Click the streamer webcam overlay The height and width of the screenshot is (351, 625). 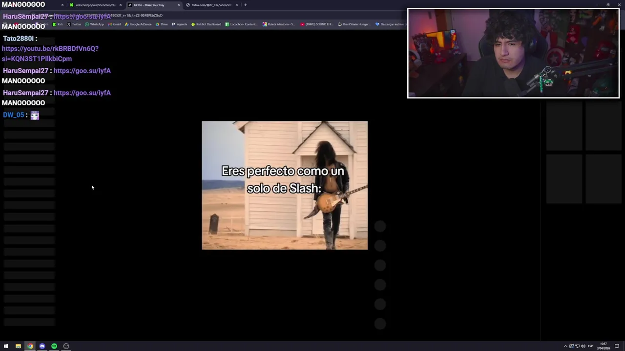coord(513,53)
